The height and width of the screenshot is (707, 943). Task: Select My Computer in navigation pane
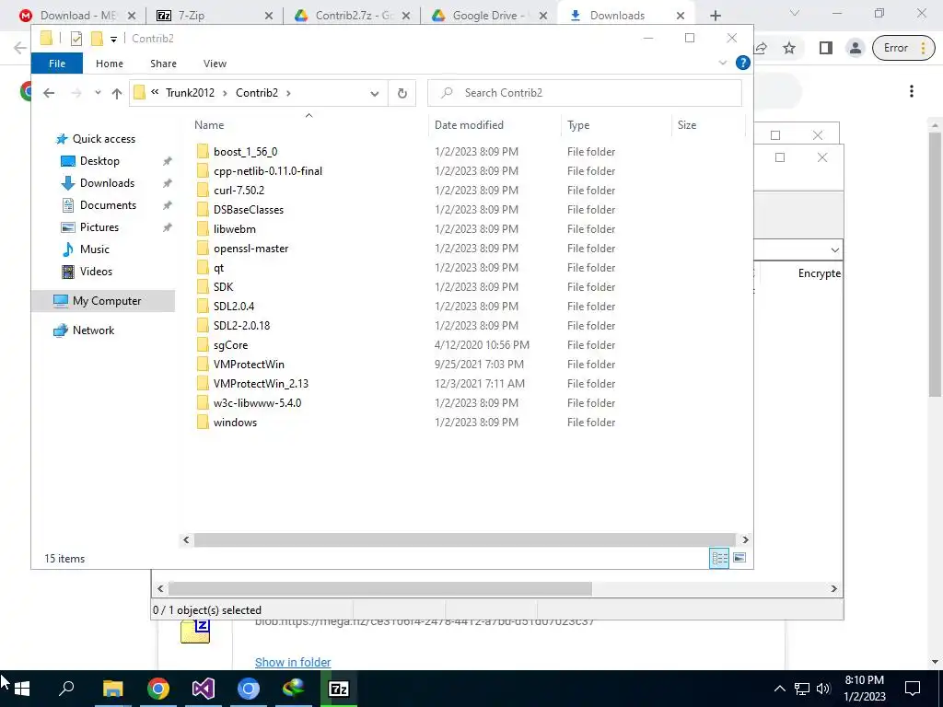click(x=103, y=301)
